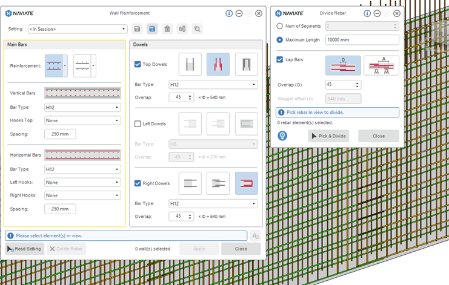Open info icon in Wall Reinforcement title bar
Viewport: 449px width, 285px height.
pos(229,13)
